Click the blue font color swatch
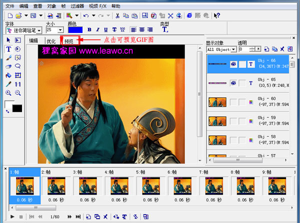 pyautogui.click(x=75, y=30)
